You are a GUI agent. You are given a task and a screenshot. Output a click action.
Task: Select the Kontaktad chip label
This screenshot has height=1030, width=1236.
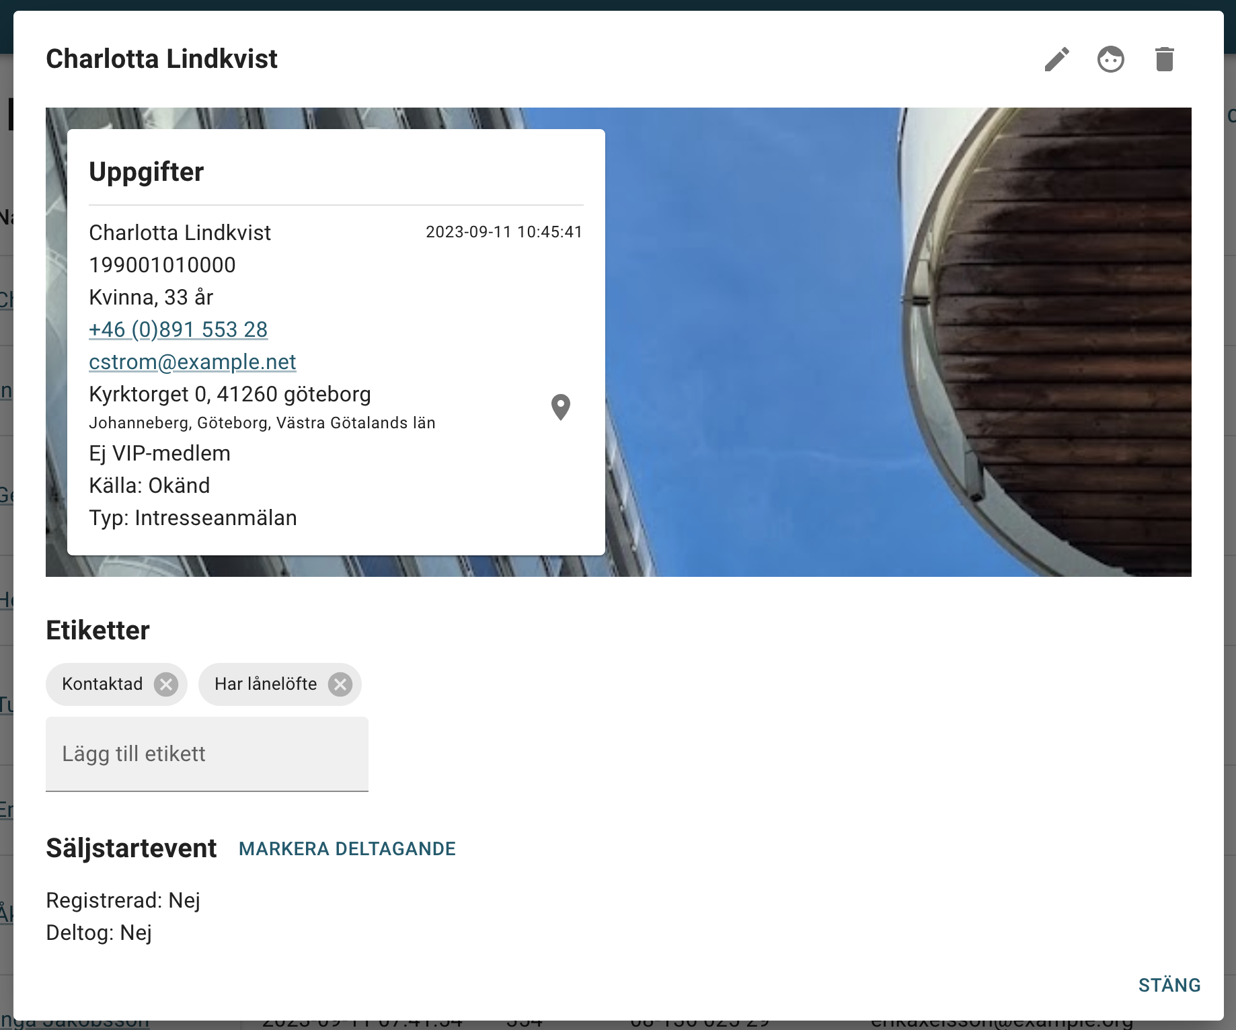pyautogui.click(x=102, y=684)
